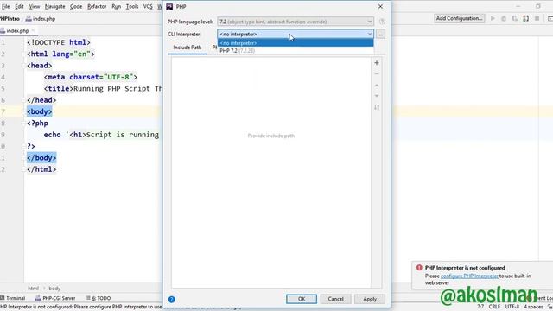The width and height of the screenshot is (553, 311).
Task: Close the PHP dialog with X
Action: (x=380, y=6)
